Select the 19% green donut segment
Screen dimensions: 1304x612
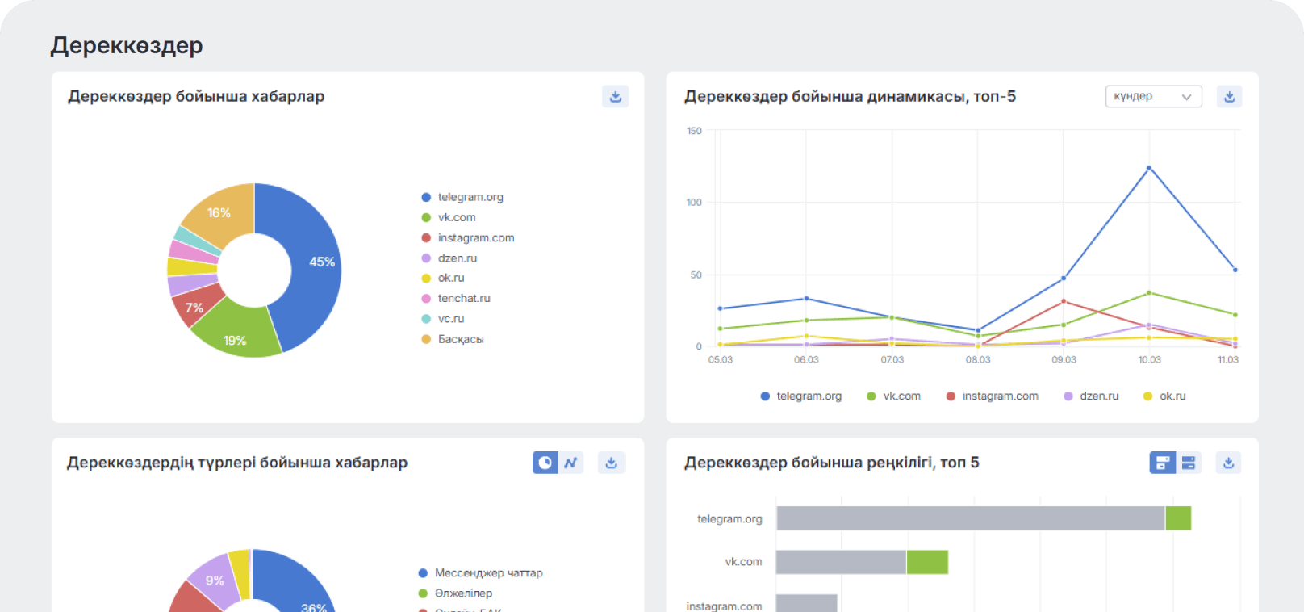(x=234, y=333)
